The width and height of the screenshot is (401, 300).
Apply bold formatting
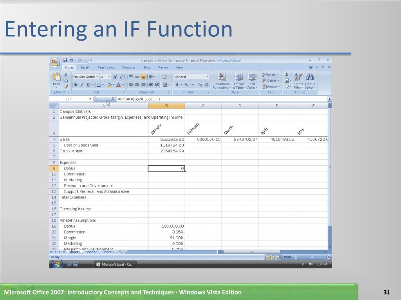(76, 85)
